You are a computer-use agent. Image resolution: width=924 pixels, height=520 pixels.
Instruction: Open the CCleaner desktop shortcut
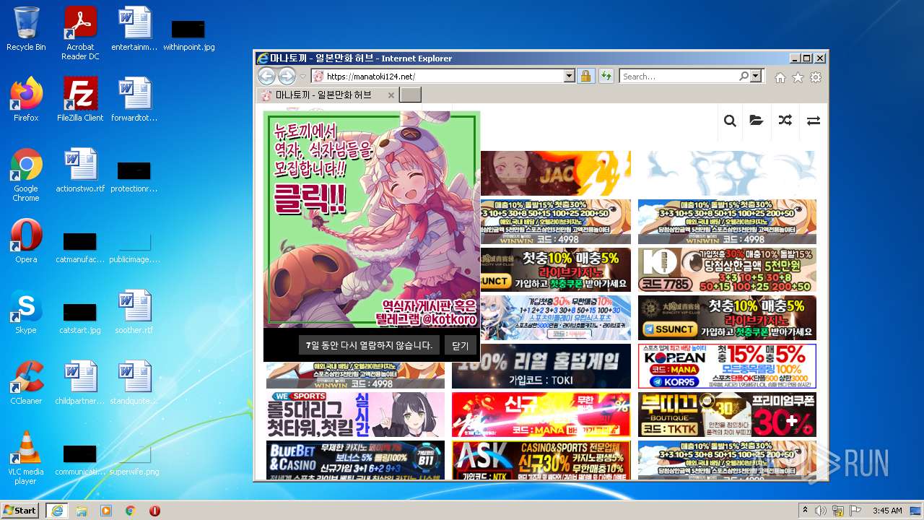tap(26, 383)
